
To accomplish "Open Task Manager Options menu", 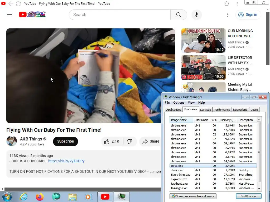I will coord(179,103).
